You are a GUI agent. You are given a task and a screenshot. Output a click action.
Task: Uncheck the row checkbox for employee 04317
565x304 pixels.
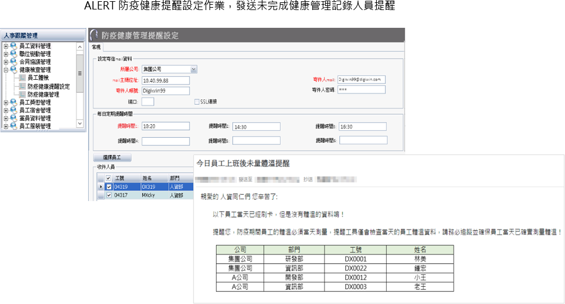coord(108,195)
